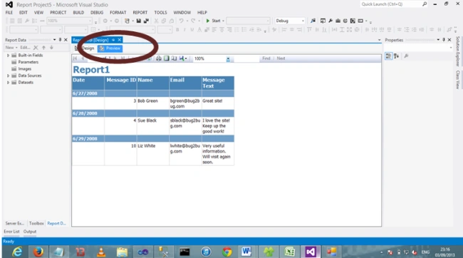The height and width of the screenshot is (258, 463).
Task: Open the TOOLS menu
Action: coord(161,12)
